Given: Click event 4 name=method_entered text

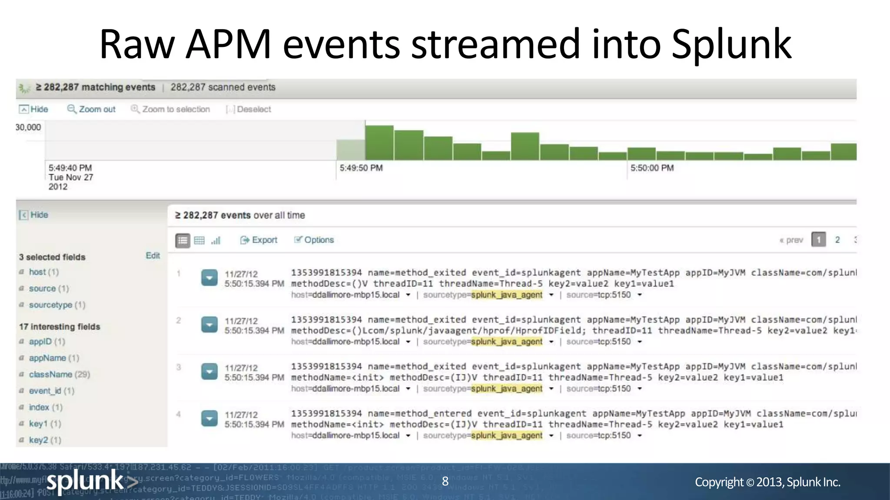Looking at the screenshot, I should coord(420,414).
